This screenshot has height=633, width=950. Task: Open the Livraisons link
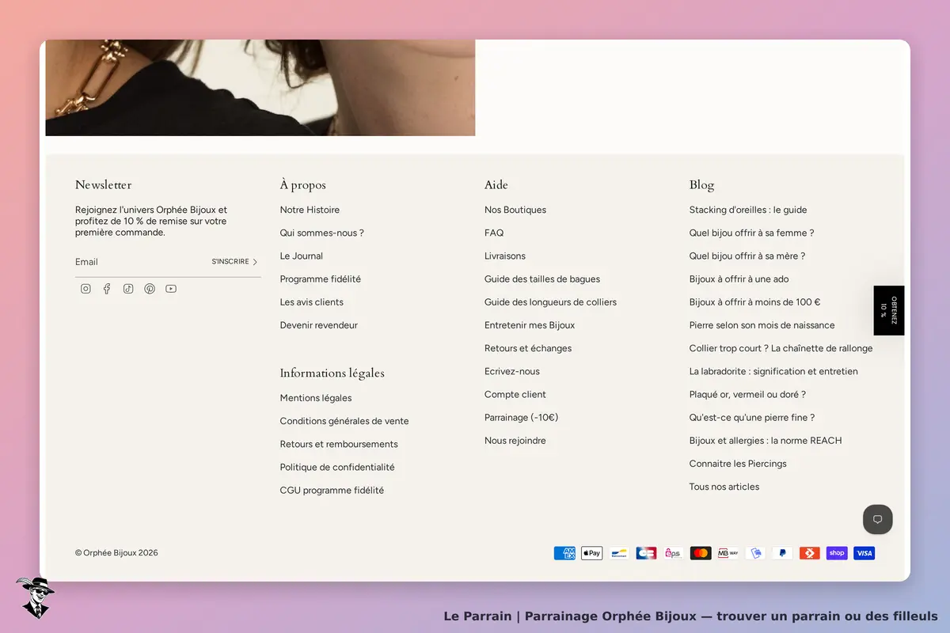coord(505,256)
